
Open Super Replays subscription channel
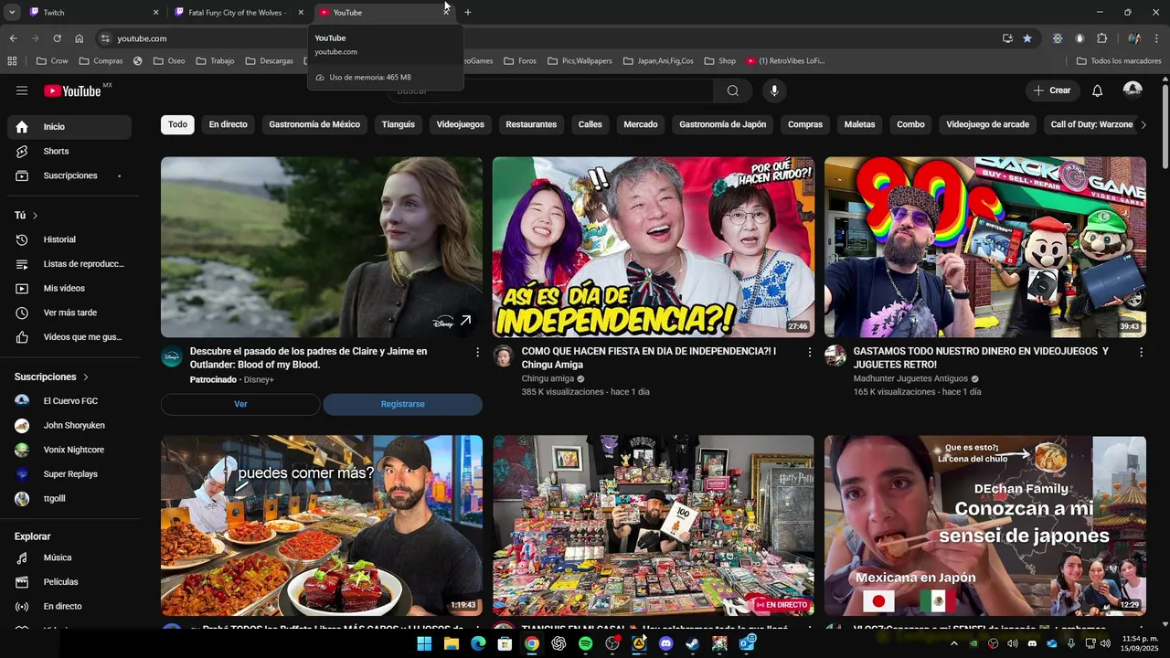tap(69, 474)
